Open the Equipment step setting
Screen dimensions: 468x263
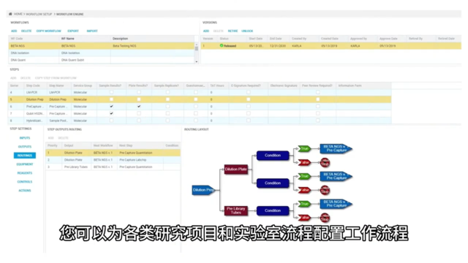(25, 164)
